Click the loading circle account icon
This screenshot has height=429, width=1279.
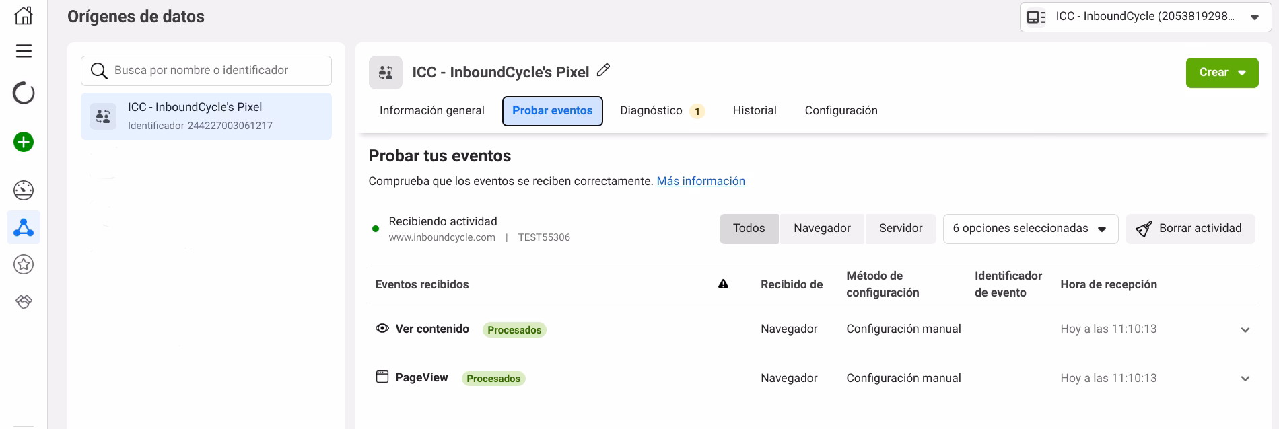(x=24, y=93)
